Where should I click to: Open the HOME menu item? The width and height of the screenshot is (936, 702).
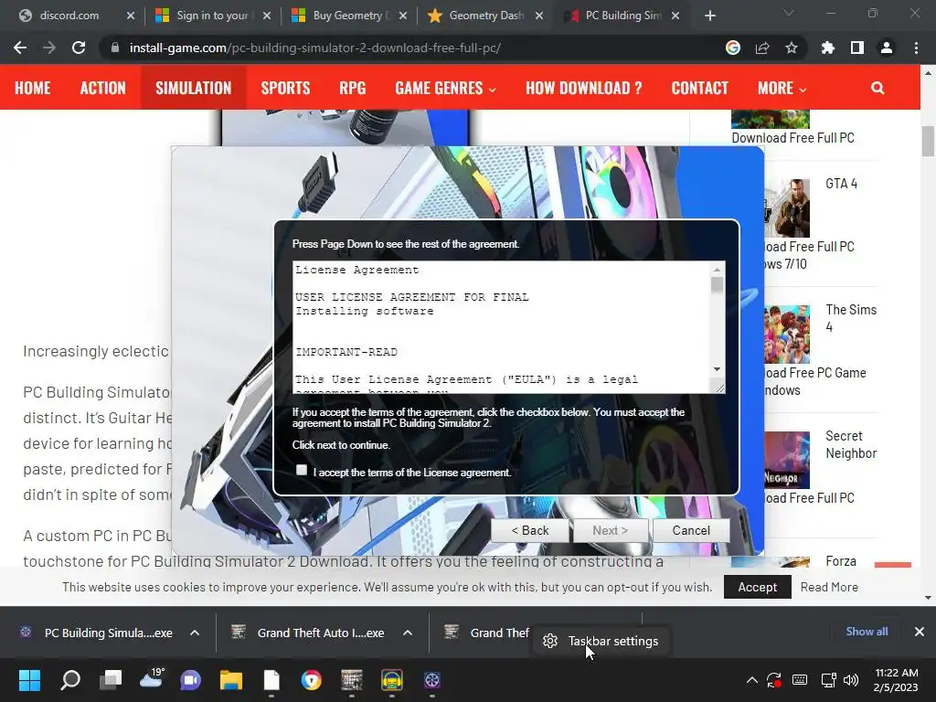click(33, 88)
